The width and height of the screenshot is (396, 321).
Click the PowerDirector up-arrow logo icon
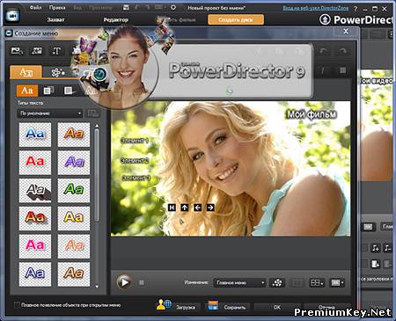pos(325,19)
